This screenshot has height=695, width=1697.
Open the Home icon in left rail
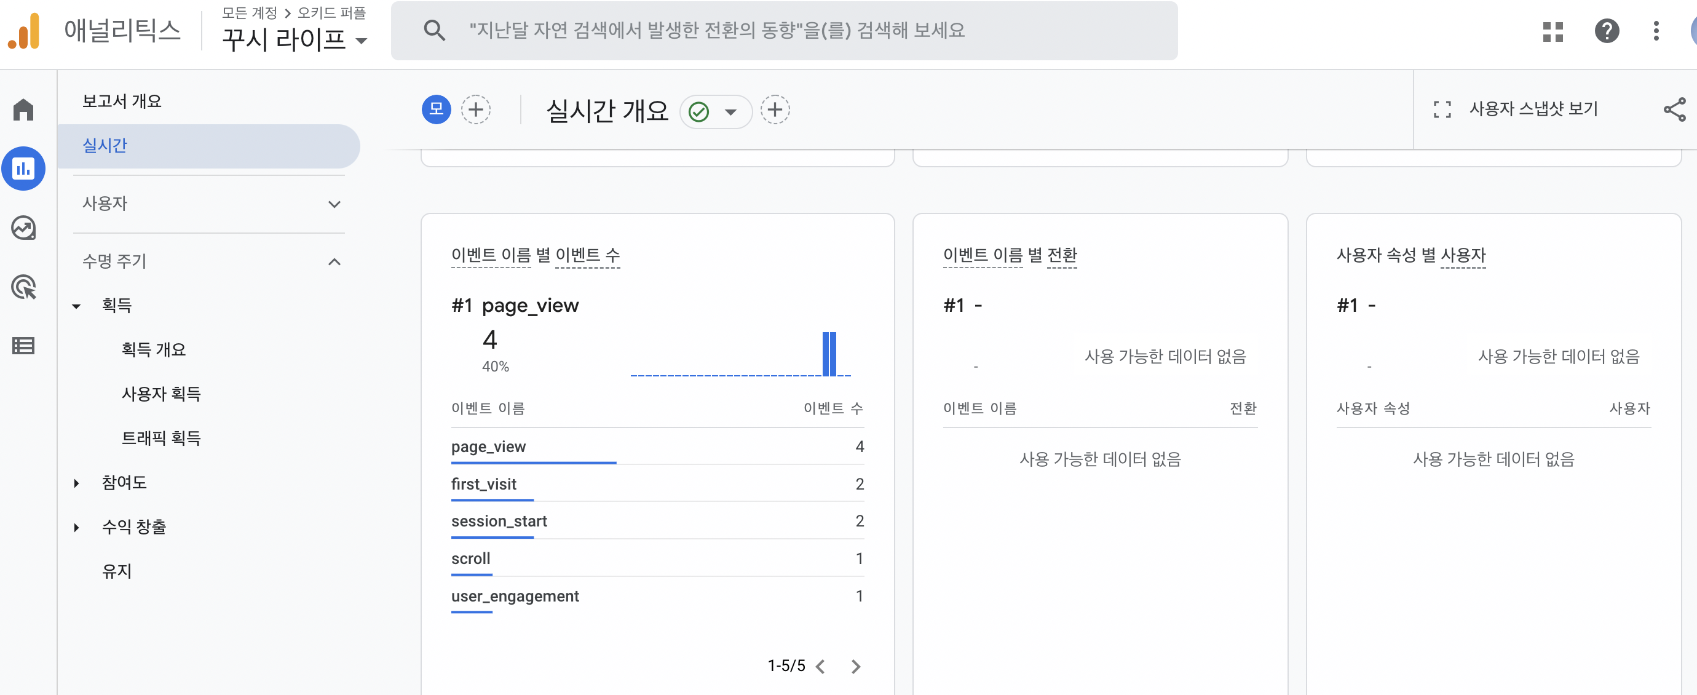click(24, 109)
